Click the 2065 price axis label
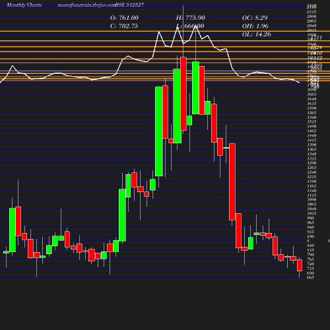Screen dimensions: 330x330 click(312, 21)
